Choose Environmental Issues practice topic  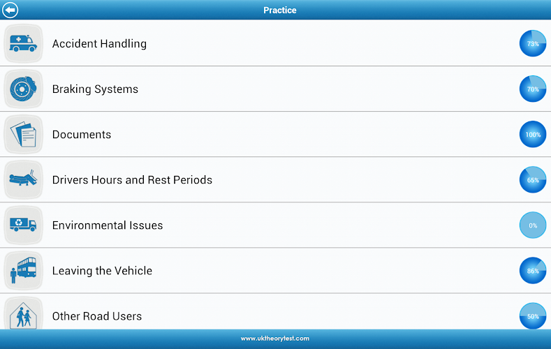108,225
